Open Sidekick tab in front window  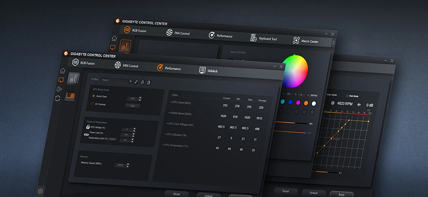tap(208, 70)
